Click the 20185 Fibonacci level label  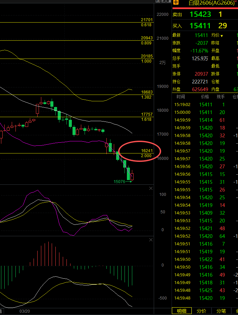click(x=147, y=56)
